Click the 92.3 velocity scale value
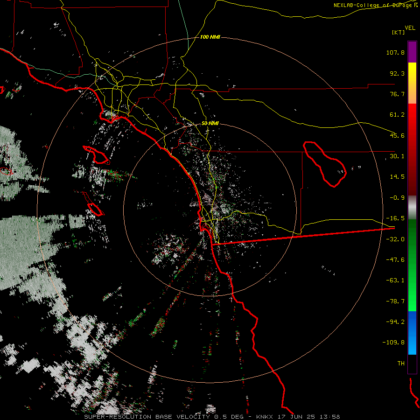 [x=397, y=73]
